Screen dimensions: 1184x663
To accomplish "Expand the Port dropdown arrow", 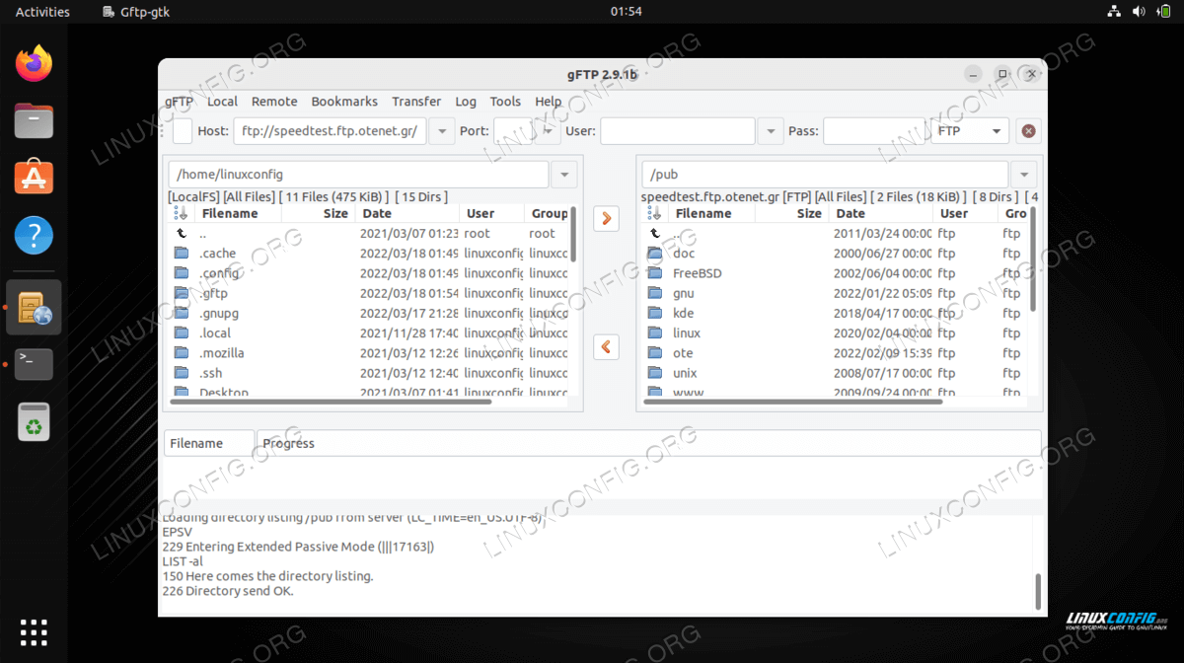I will coord(550,131).
